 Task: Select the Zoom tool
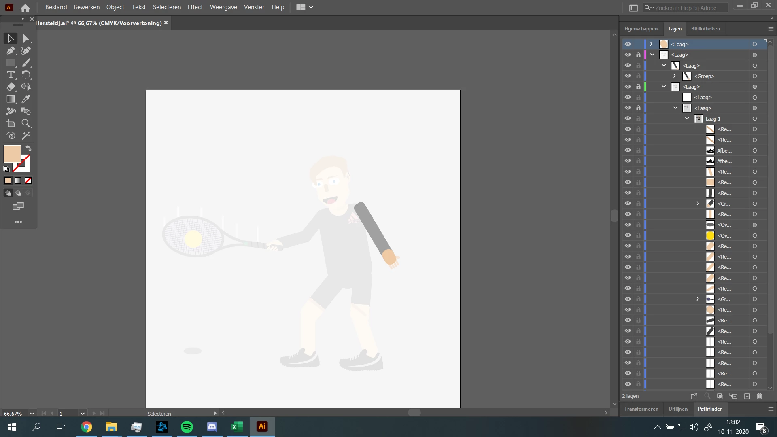pos(26,123)
